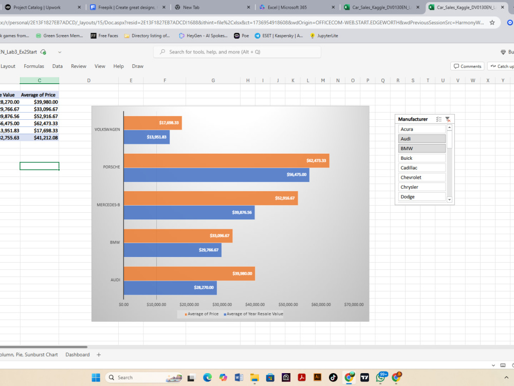The width and height of the screenshot is (514, 386).
Task: Click the Excel search box
Action: (x=237, y=52)
